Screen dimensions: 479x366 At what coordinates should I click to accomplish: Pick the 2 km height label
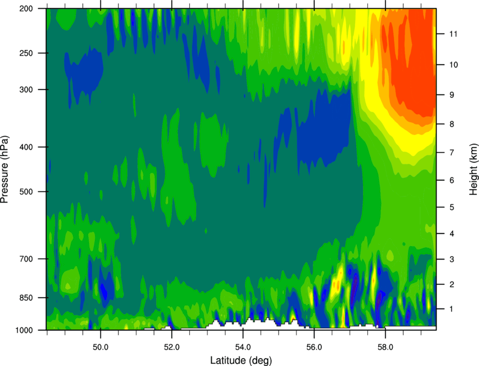click(452, 284)
